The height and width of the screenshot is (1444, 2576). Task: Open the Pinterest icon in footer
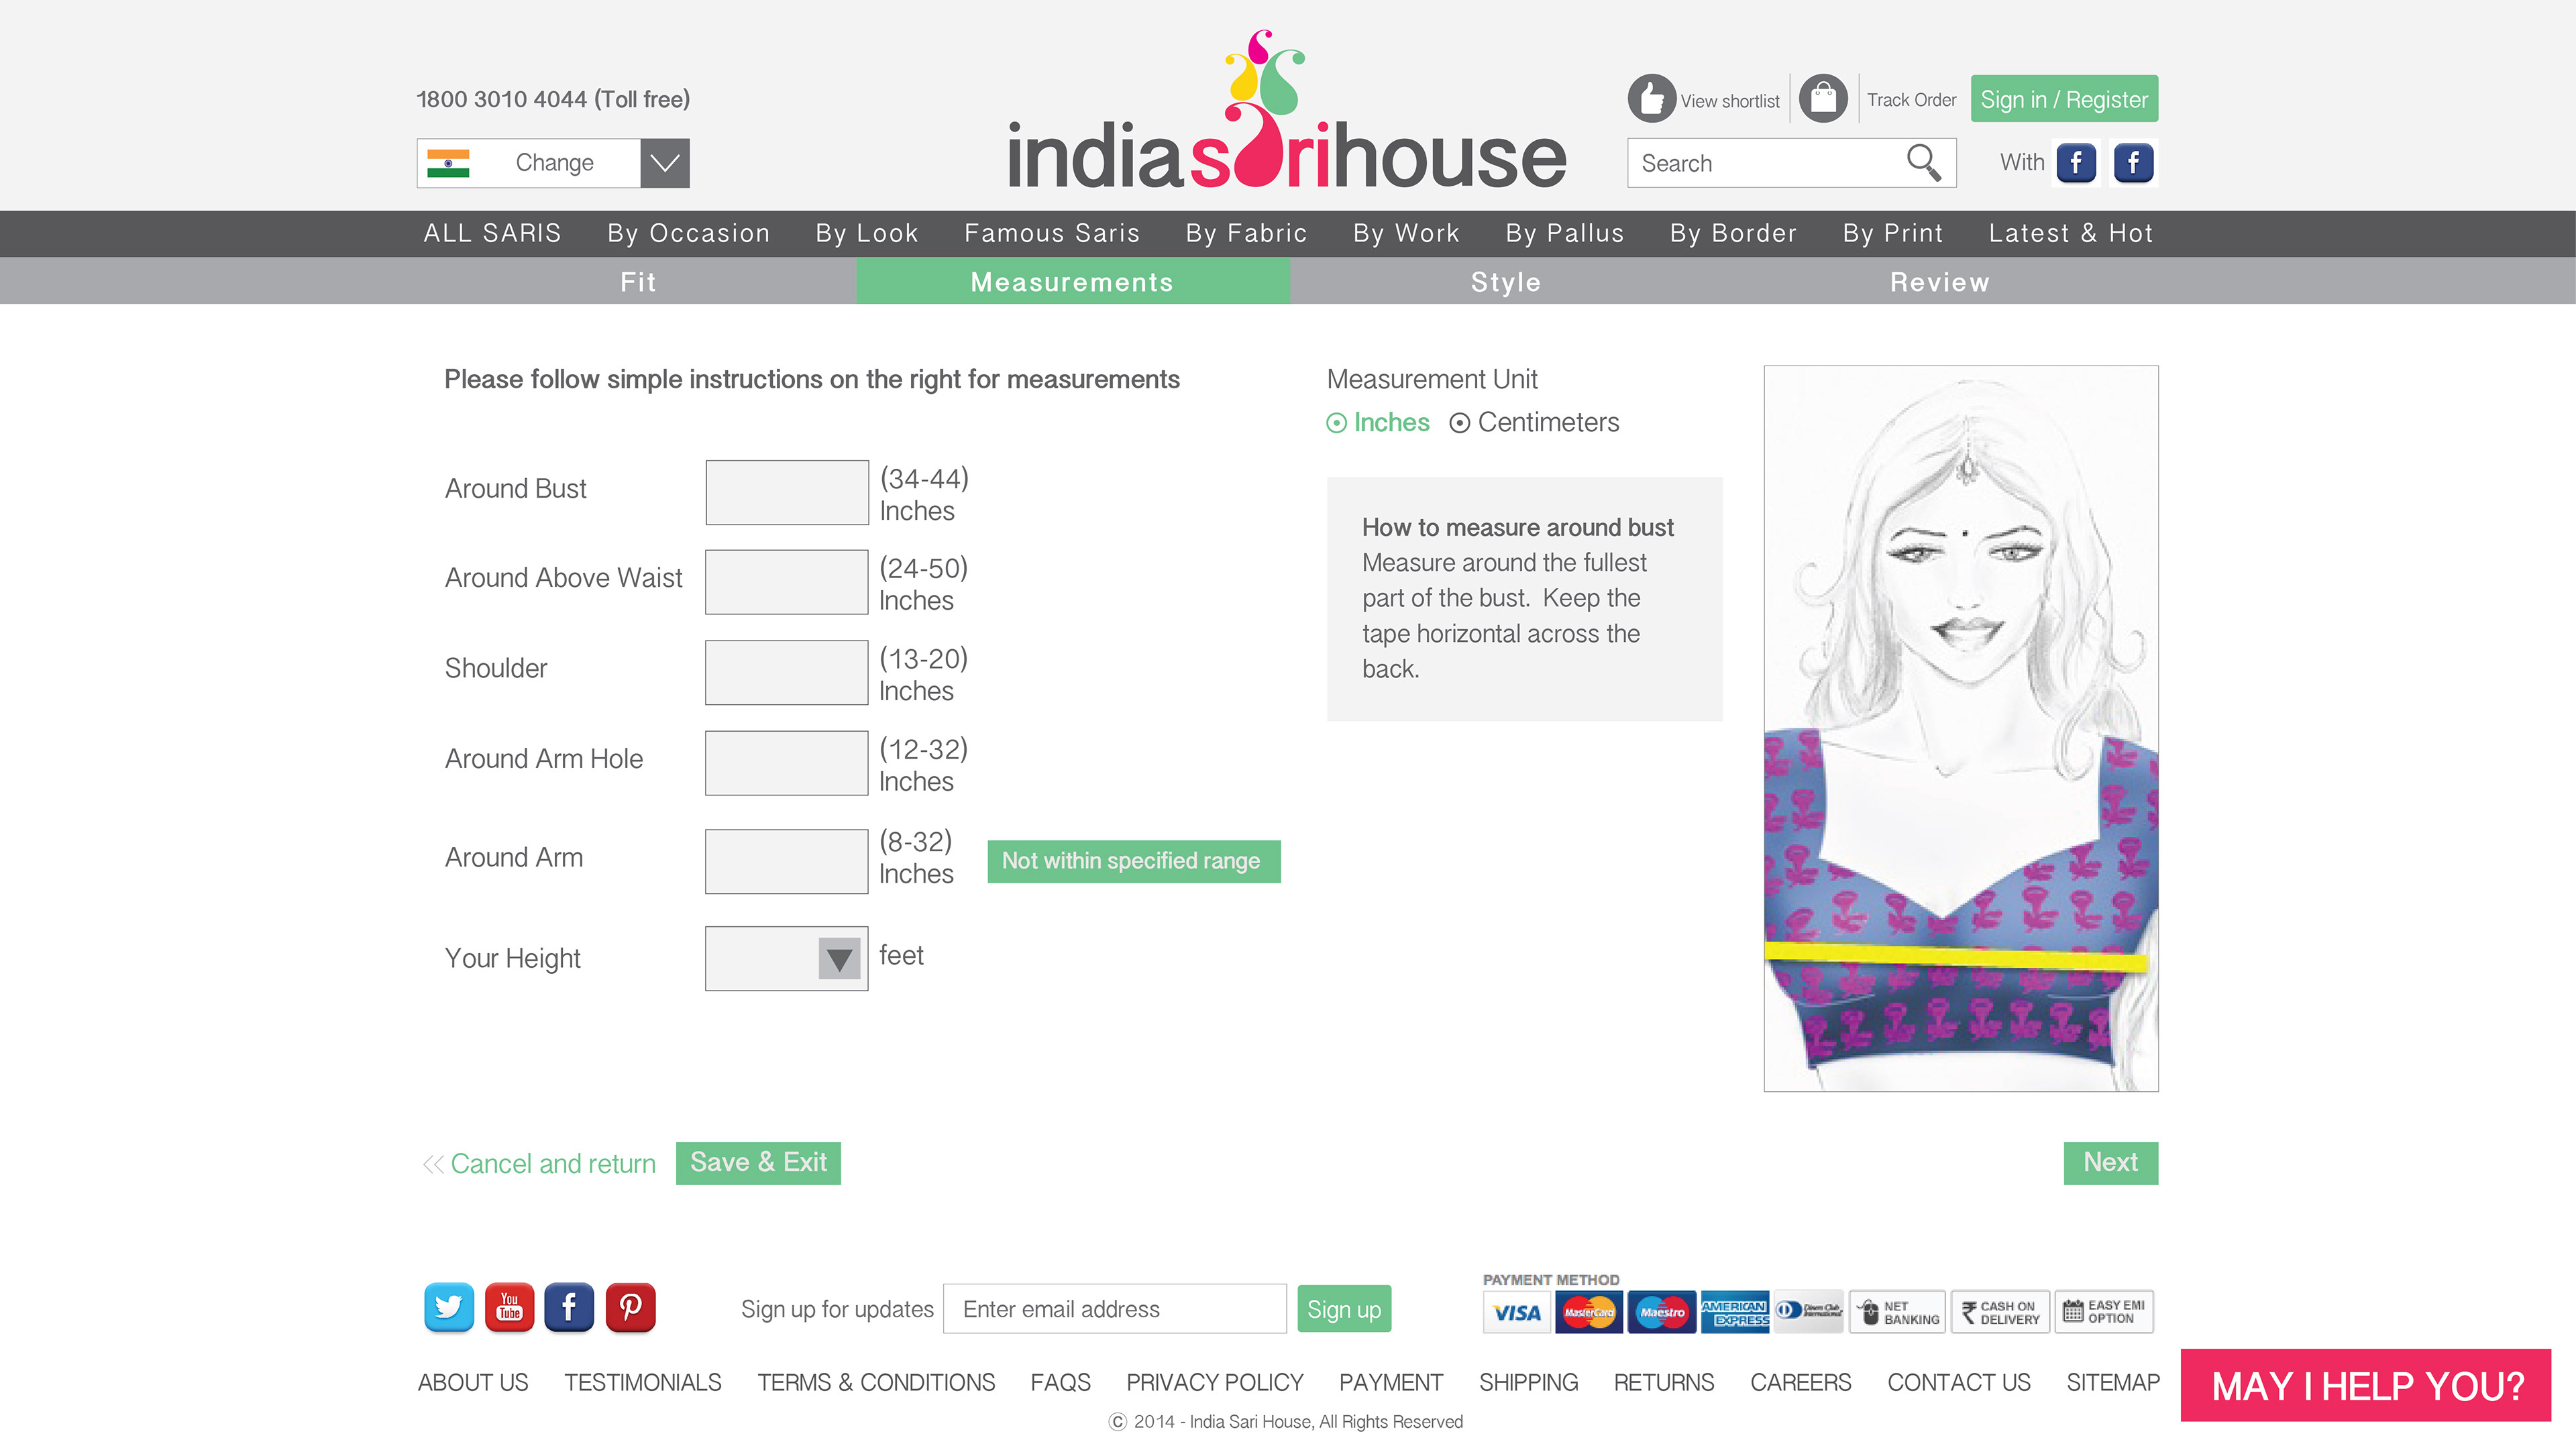[x=630, y=1307]
